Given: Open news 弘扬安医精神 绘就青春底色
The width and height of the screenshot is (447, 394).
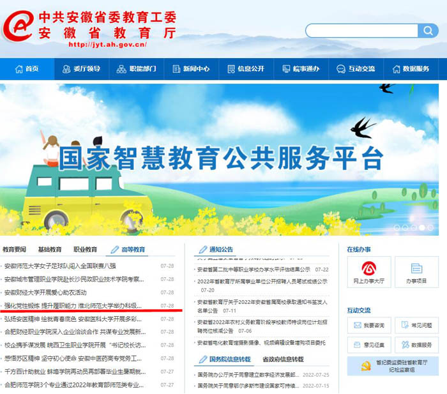Looking at the screenshot, I should click(73, 319).
